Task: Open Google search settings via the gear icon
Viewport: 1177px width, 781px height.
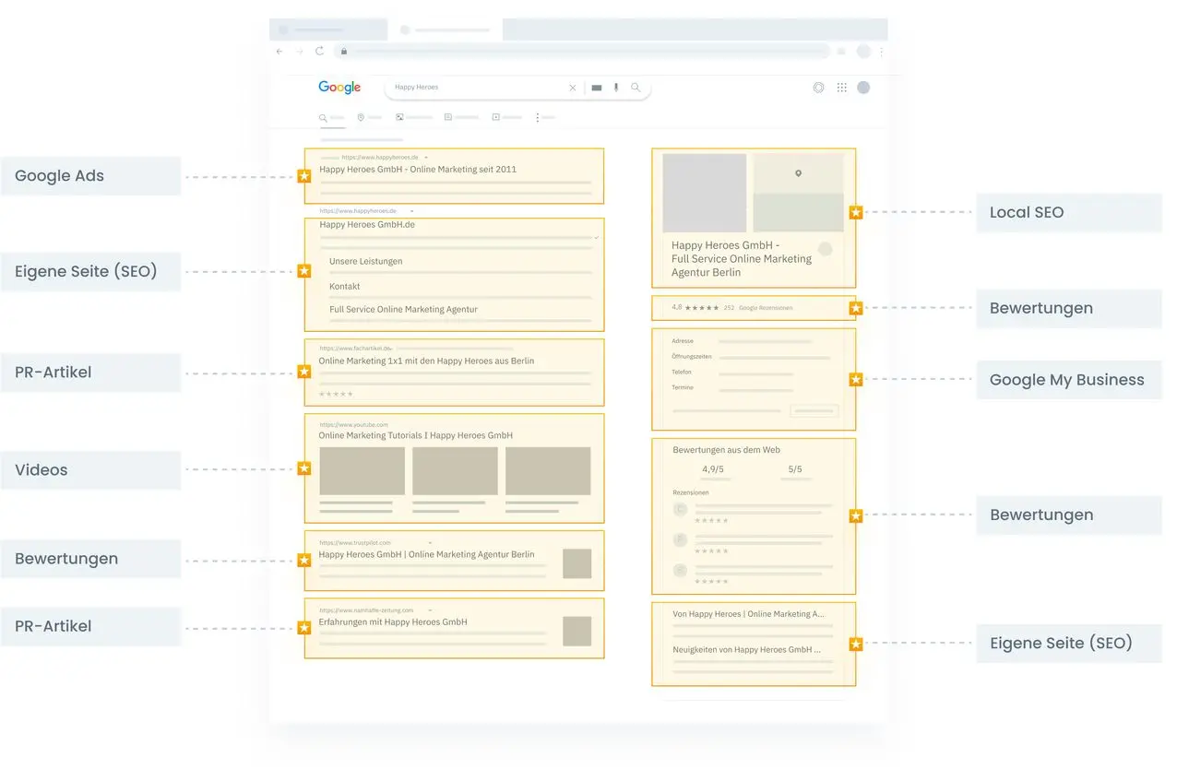Action: click(819, 87)
